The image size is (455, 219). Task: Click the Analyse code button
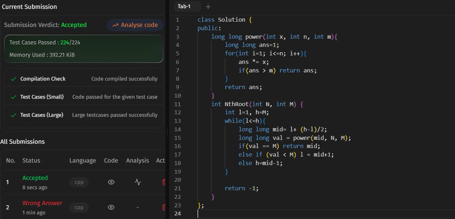(x=135, y=25)
